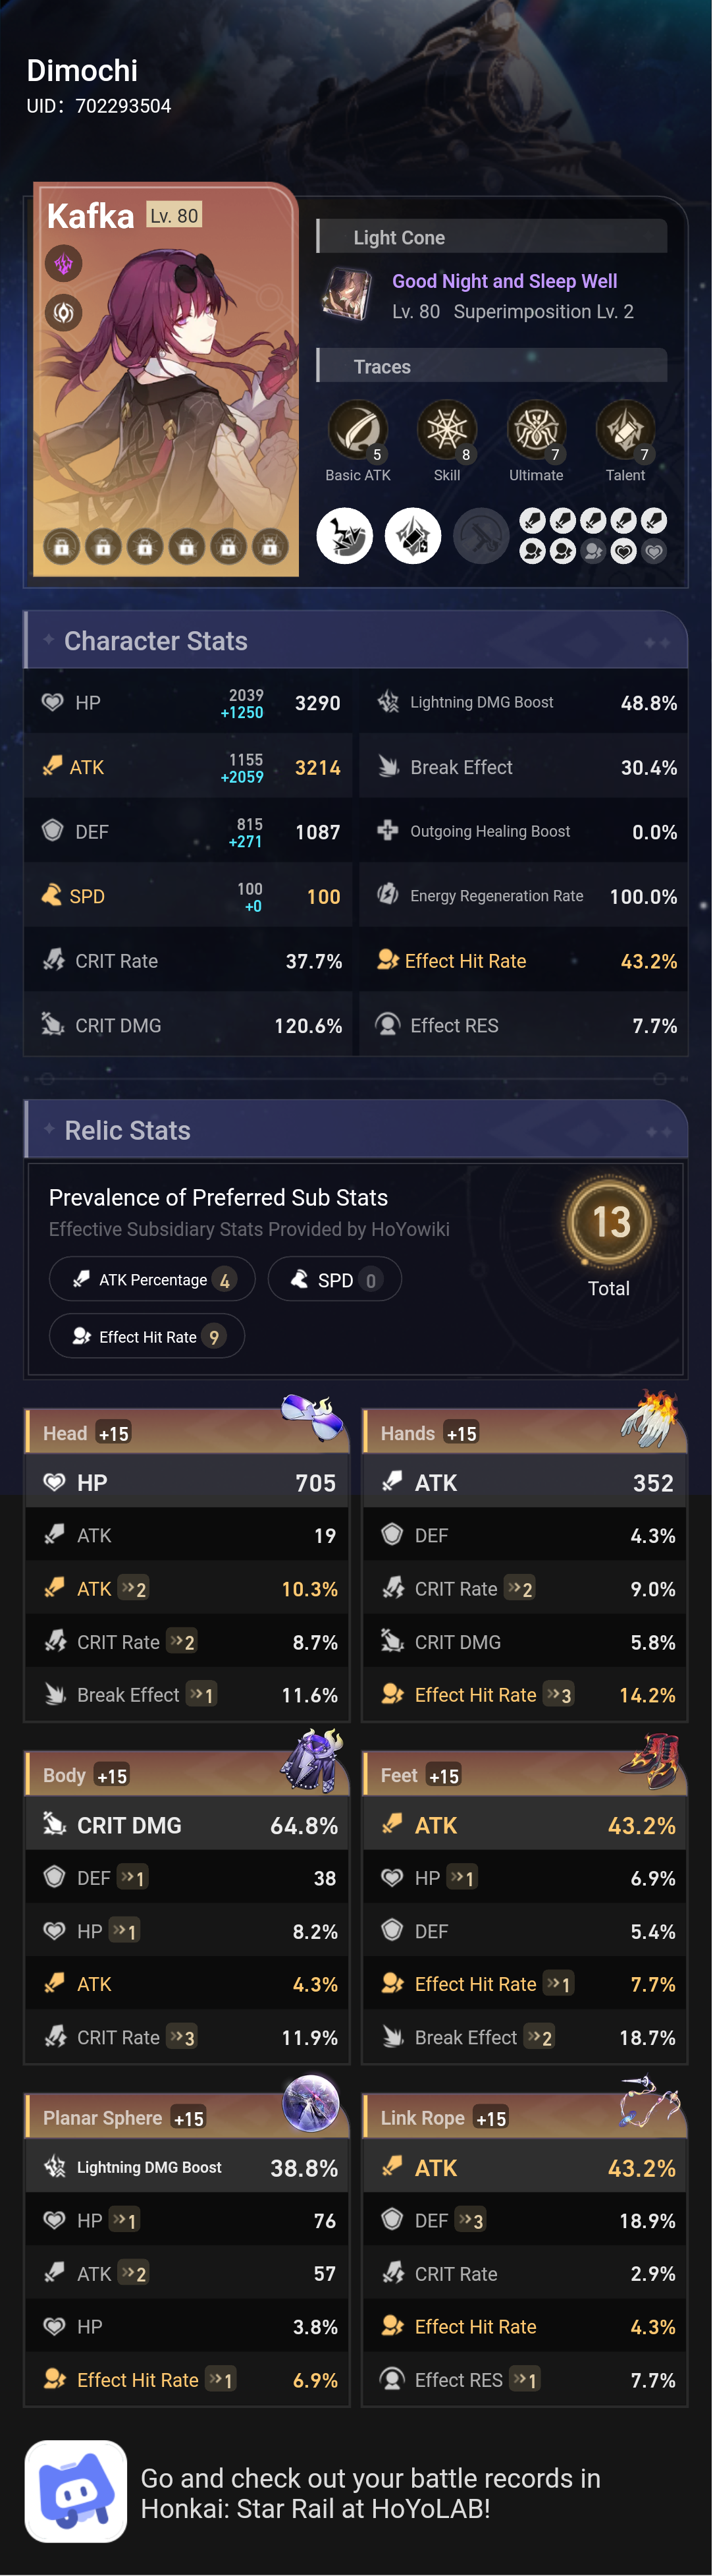
Task: Click the Nihility path icon
Action: coord(63,312)
